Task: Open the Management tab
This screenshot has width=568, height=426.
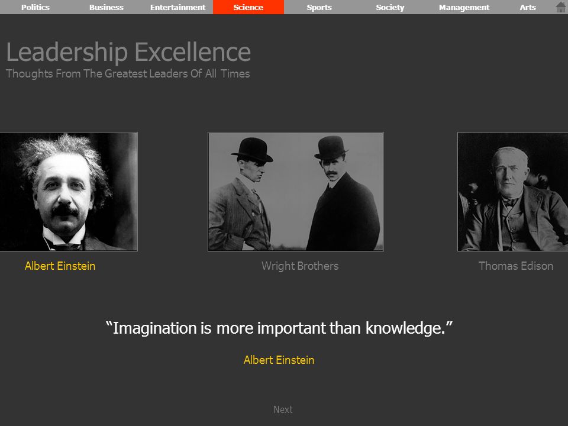Action: pyautogui.click(x=464, y=7)
